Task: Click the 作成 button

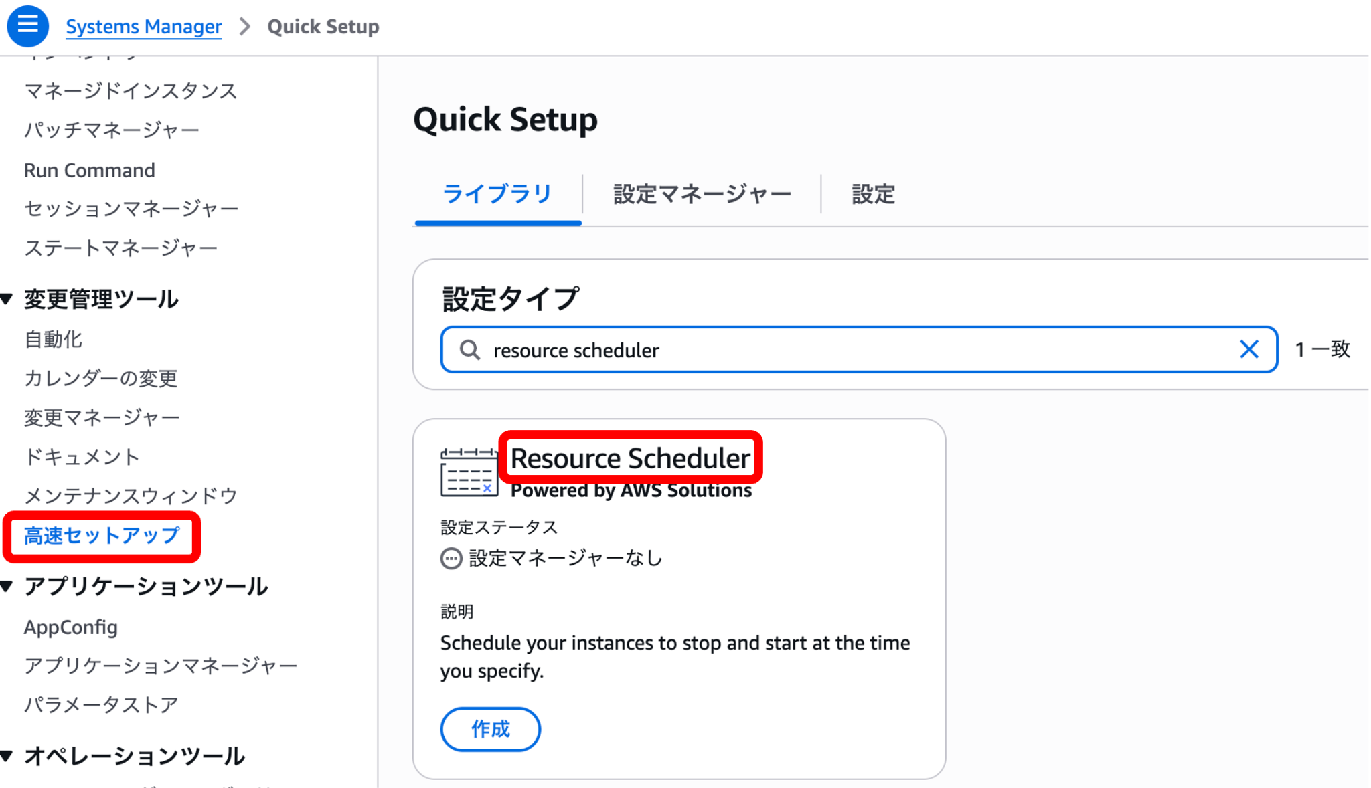Action: click(x=490, y=729)
